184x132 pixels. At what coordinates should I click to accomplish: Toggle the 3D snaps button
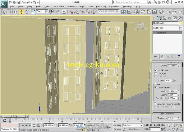coord(71,12)
